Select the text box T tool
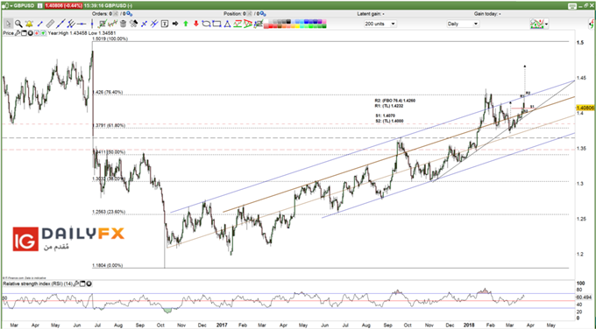This screenshot has height=329, width=596. (x=165, y=24)
